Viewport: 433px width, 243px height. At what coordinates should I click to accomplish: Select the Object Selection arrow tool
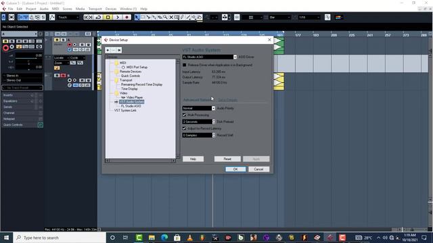137,17
